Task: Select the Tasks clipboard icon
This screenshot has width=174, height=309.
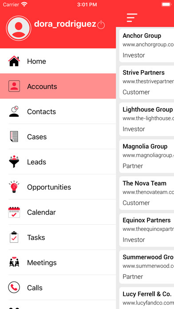Action: click(x=14, y=237)
